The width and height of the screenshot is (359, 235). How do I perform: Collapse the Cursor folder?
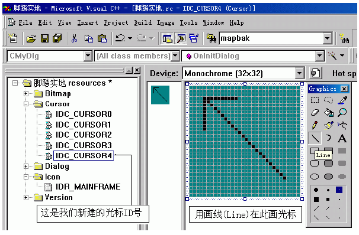pyautogui.click(x=26, y=104)
